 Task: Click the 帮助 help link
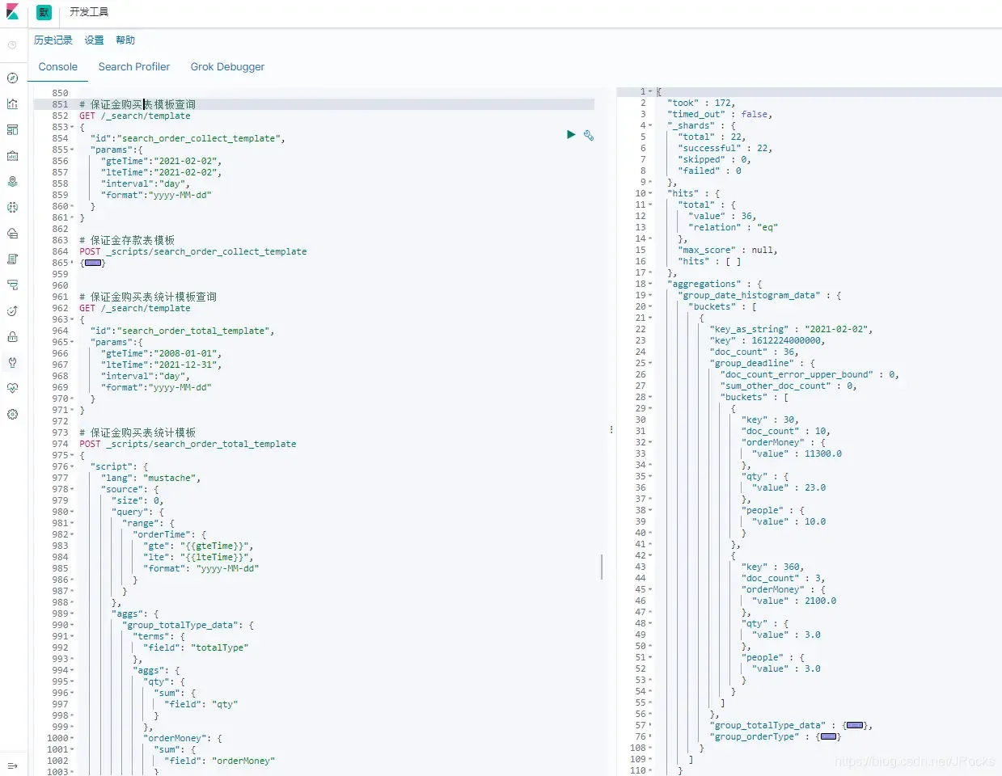point(125,40)
